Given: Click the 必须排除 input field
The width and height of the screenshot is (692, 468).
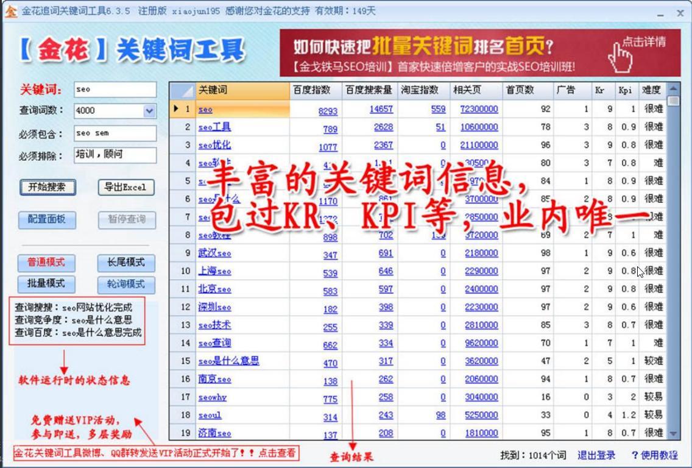Looking at the screenshot, I should tap(115, 155).
